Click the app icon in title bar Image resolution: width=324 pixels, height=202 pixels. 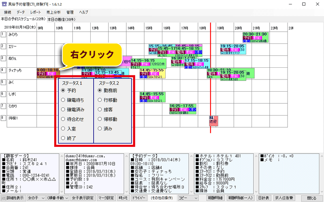4,4
